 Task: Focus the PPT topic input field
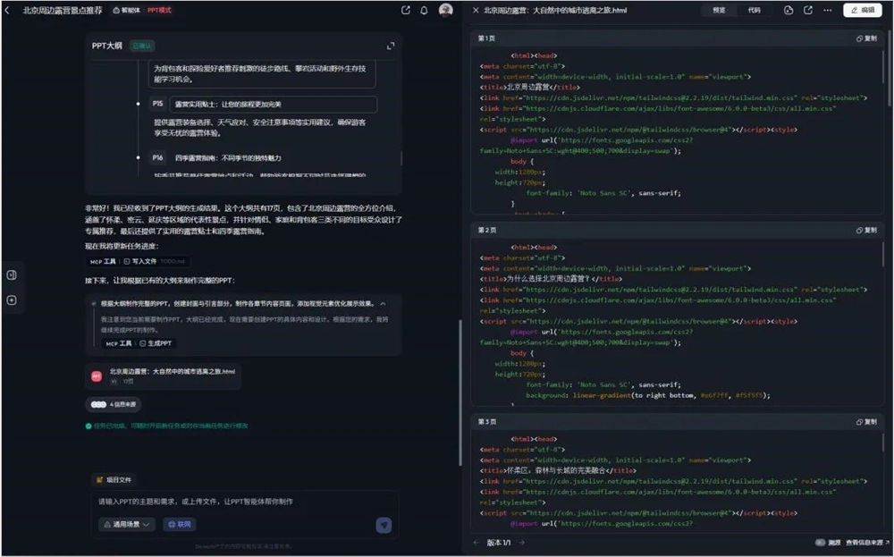tap(244, 502)
